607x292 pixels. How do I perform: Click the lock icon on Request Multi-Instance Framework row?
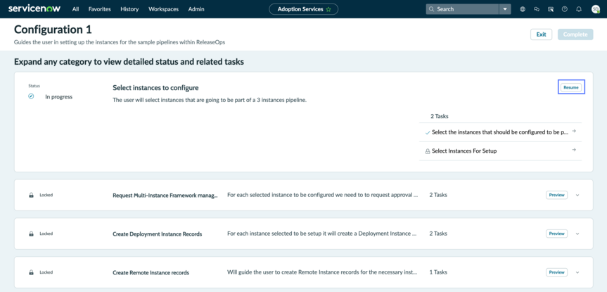(x=31, y=195)
